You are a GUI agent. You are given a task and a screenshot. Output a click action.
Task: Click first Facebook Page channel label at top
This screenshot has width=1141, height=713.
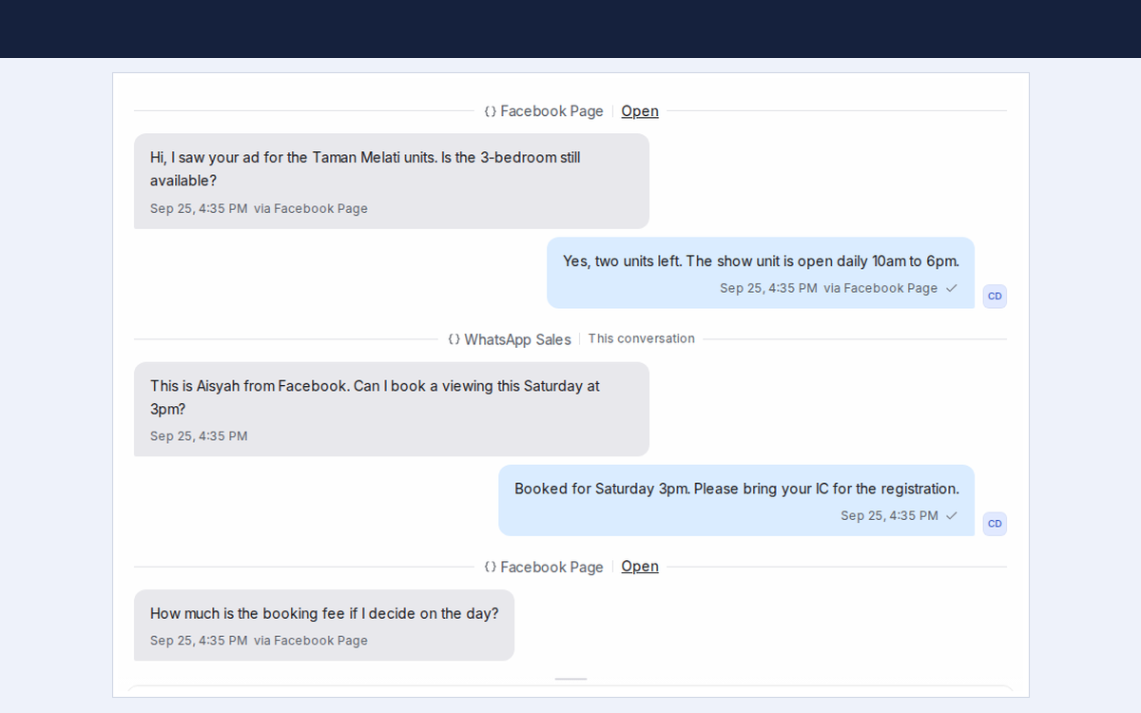(x=551, y=111)
